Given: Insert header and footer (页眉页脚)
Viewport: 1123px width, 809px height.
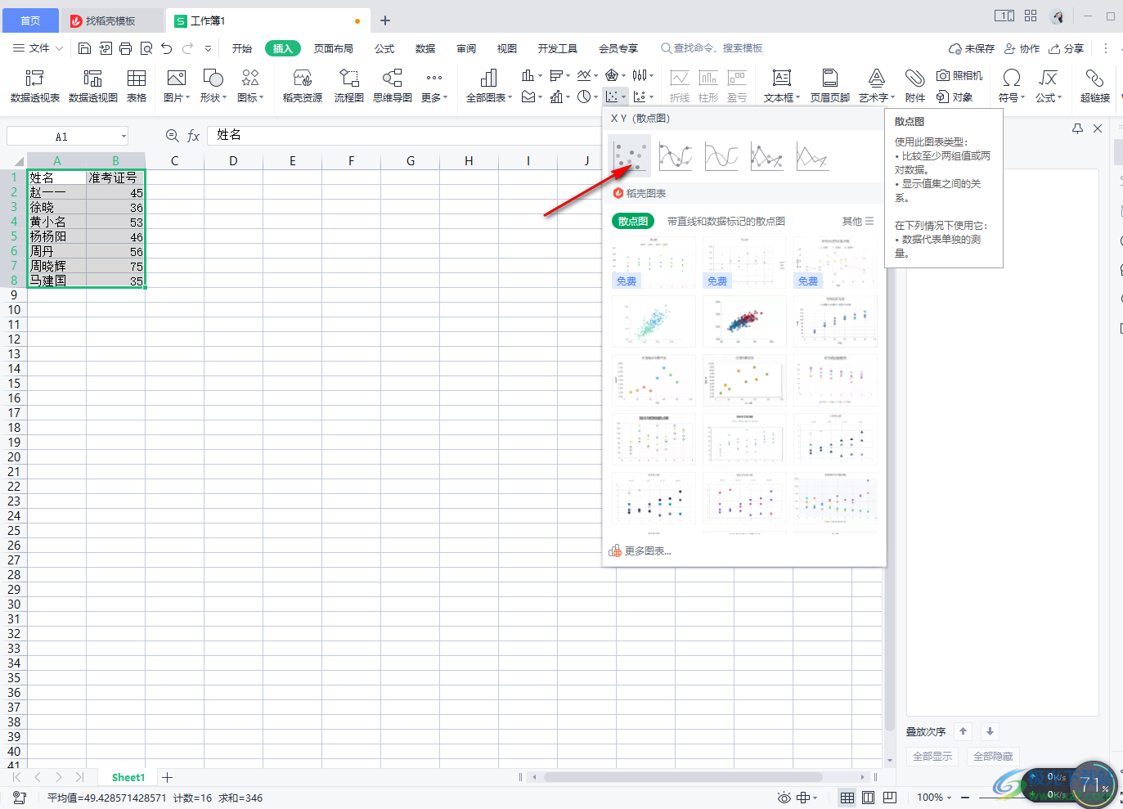Looking at the screenshot, I should tap(830, 86).
